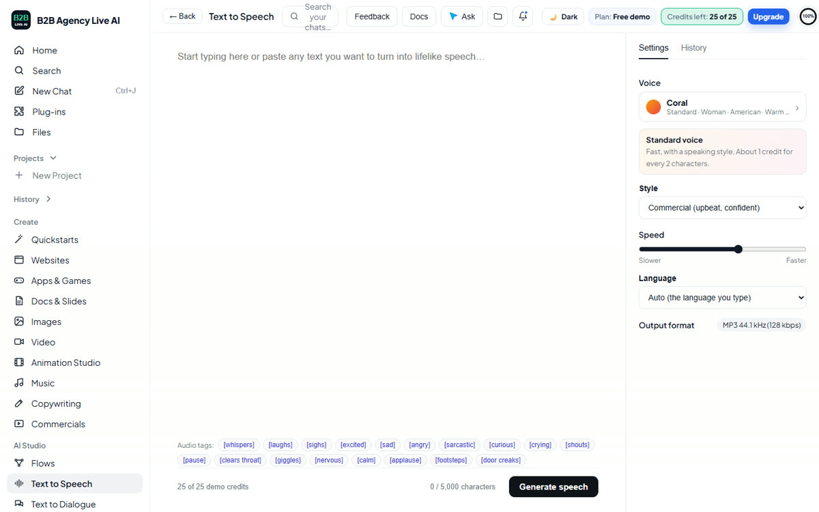Insert the [door creaks] audio tag
This screenshot has width=819, height=512.
(501, 460)
